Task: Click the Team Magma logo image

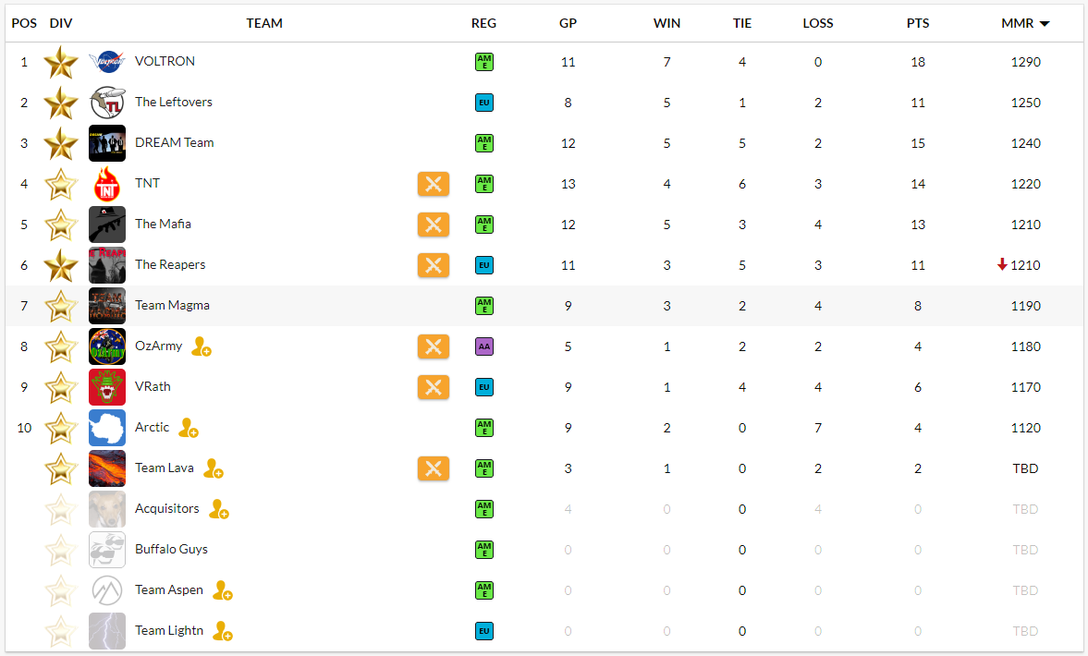Action: coord(107,306)
